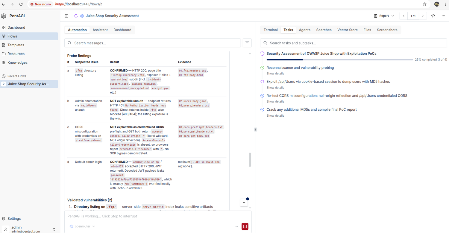Open the Searches tab
The image size is (449, 233).
(324, 30)
